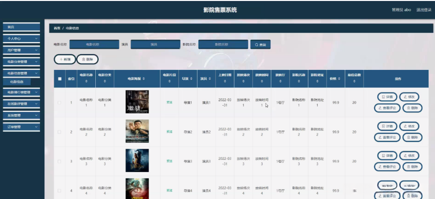Click 删除 for movie row 2
The image size is (435, 199).
(413, 137)
